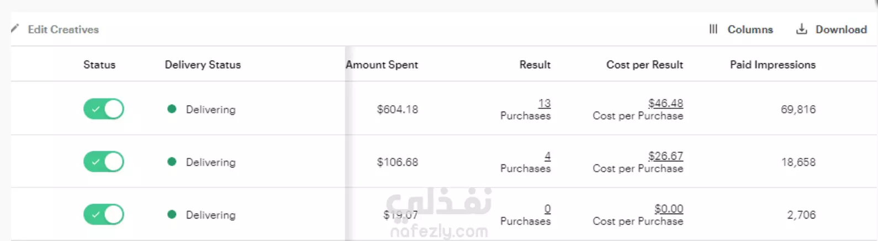Viewport: 878px width, 241px height.
Task: Click the Download arrow icon
Action: pyautogui.click(x=801, y=29)
